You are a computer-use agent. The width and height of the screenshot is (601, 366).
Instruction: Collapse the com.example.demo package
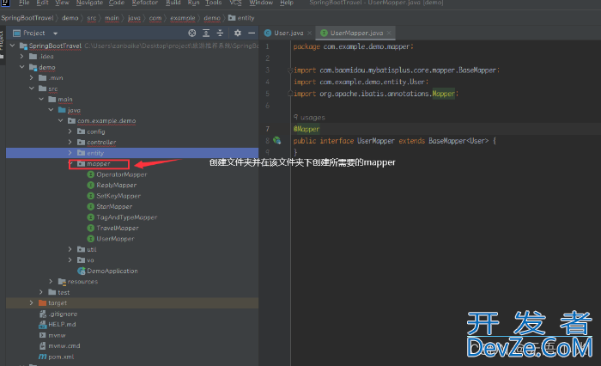pos(60,121)
